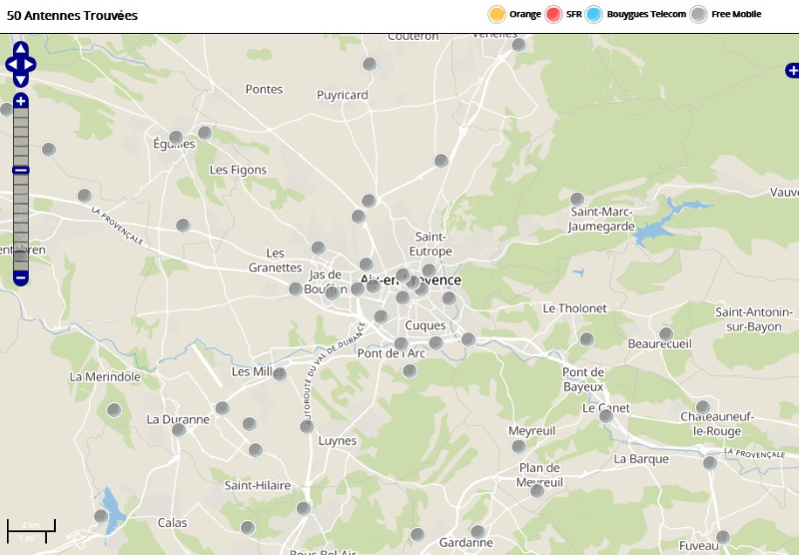The image size is (799, 555).
Task: Toggle the SFR operator filter
Action: (554, 14)
